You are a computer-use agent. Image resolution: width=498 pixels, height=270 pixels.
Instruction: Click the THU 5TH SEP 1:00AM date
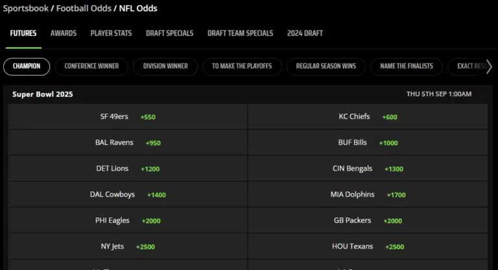(439, 94)
